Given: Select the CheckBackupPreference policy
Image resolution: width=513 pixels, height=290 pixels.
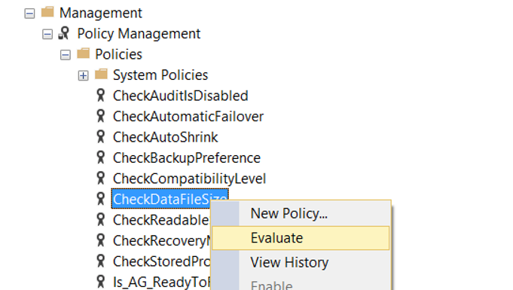Looking at the screenshot, I should (x=187, y=158).
